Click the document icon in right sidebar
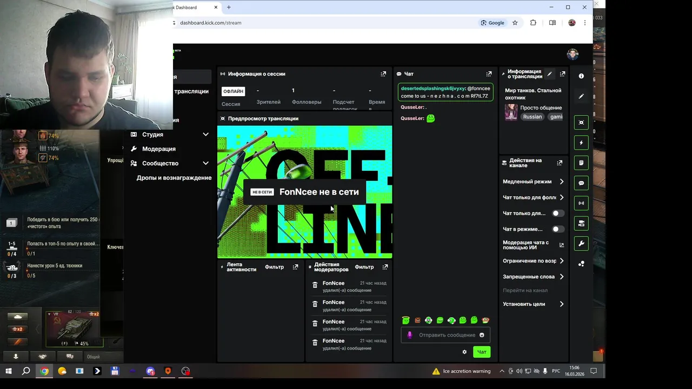This screenshot has height=389, width=692. point(581,163)
